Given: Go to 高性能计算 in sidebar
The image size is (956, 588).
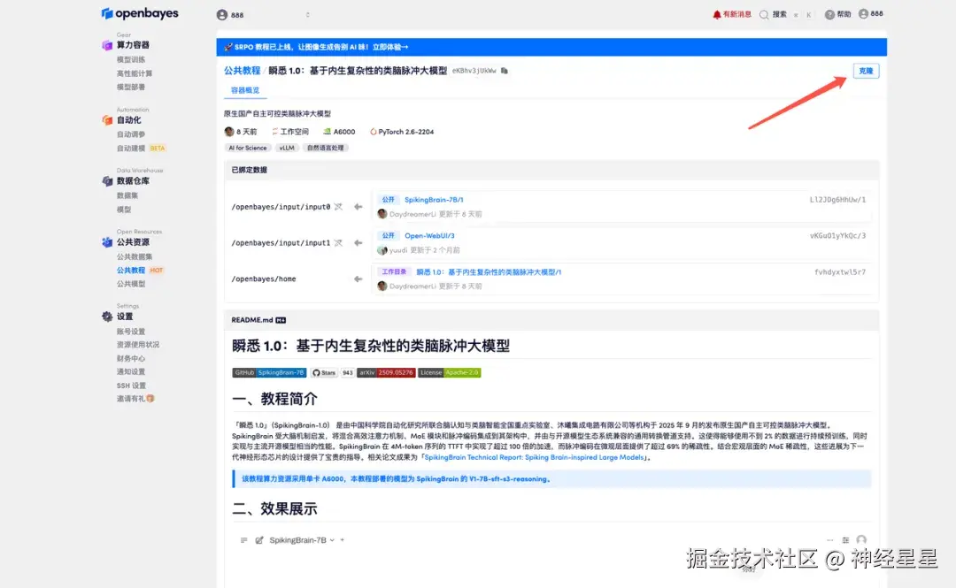Looking at the screenshot, I should click(135, 73).
